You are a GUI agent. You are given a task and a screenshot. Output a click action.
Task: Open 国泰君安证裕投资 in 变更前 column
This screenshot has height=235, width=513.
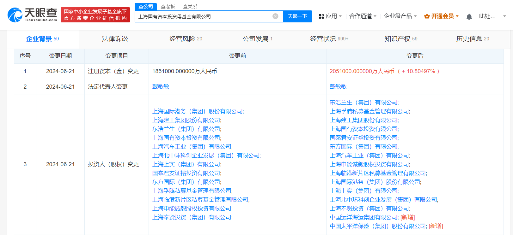186,173
